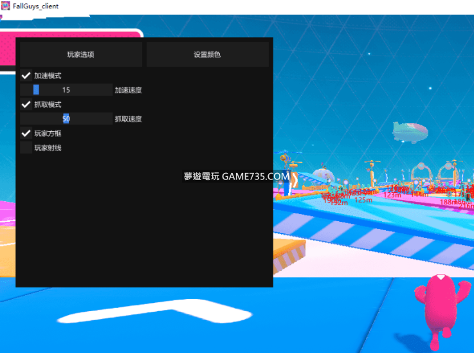
Task: Click the 125m distance marker
Action: click(x=363, y=200)
